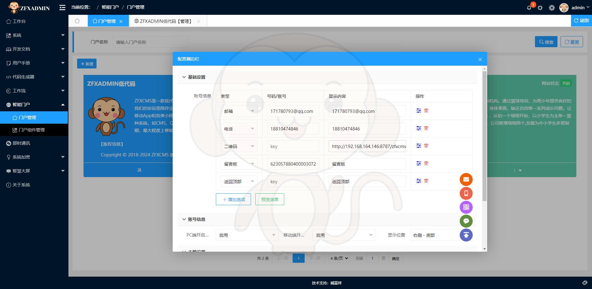Open settings icon for the 留言板 row

click(x=419, y=163)
